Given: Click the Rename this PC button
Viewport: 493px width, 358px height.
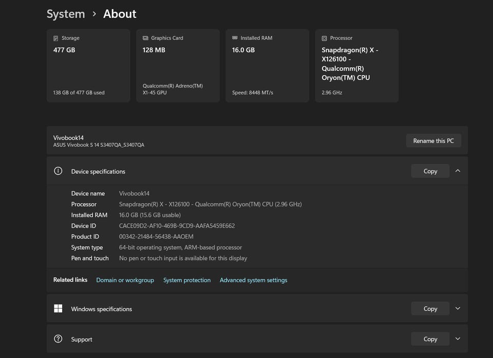Looking at the screenshot, I should click(x=433, y=141).
